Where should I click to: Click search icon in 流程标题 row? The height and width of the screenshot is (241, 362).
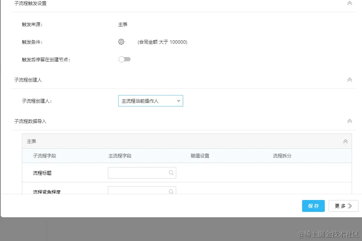pos(171,172)
